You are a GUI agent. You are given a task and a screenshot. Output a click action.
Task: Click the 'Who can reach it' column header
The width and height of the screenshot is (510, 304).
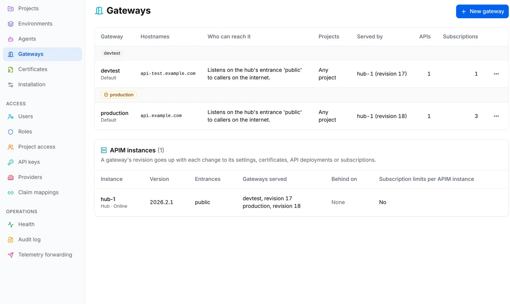(x=229, y=36)
